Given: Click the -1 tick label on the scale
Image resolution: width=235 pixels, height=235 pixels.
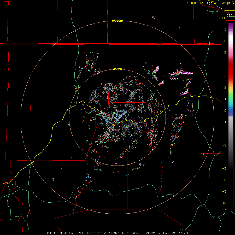Looking at the screenshot, I should (224, 122).
